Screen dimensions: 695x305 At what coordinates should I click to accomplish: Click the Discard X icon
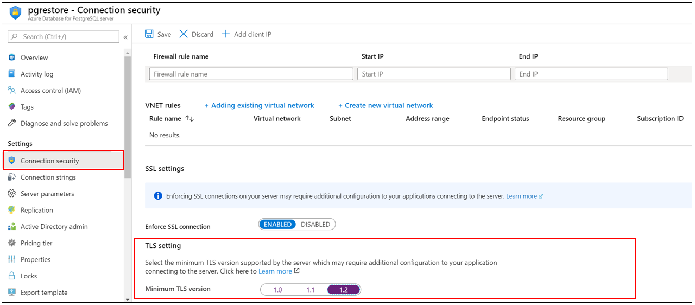tap(184, 34)
